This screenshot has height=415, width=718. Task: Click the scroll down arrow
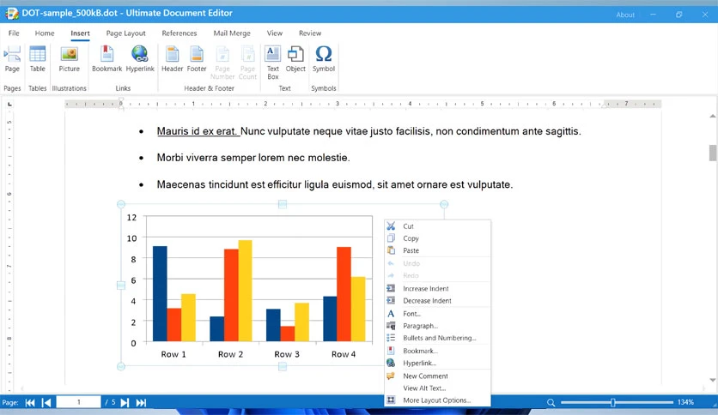pos(713,380)
